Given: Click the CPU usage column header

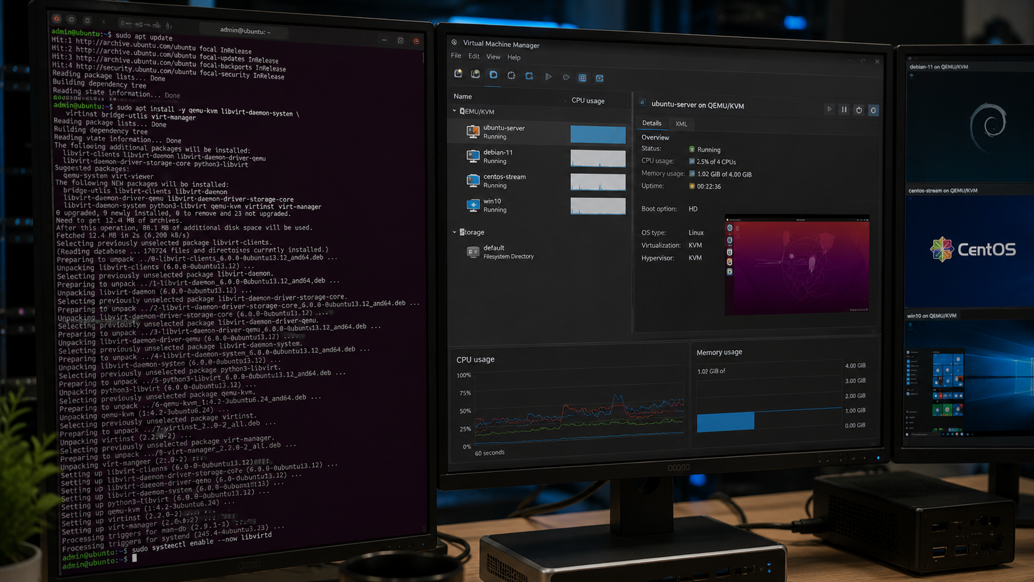Looking at the screenshot, I should pyautogui.click(x=588, y=100).
